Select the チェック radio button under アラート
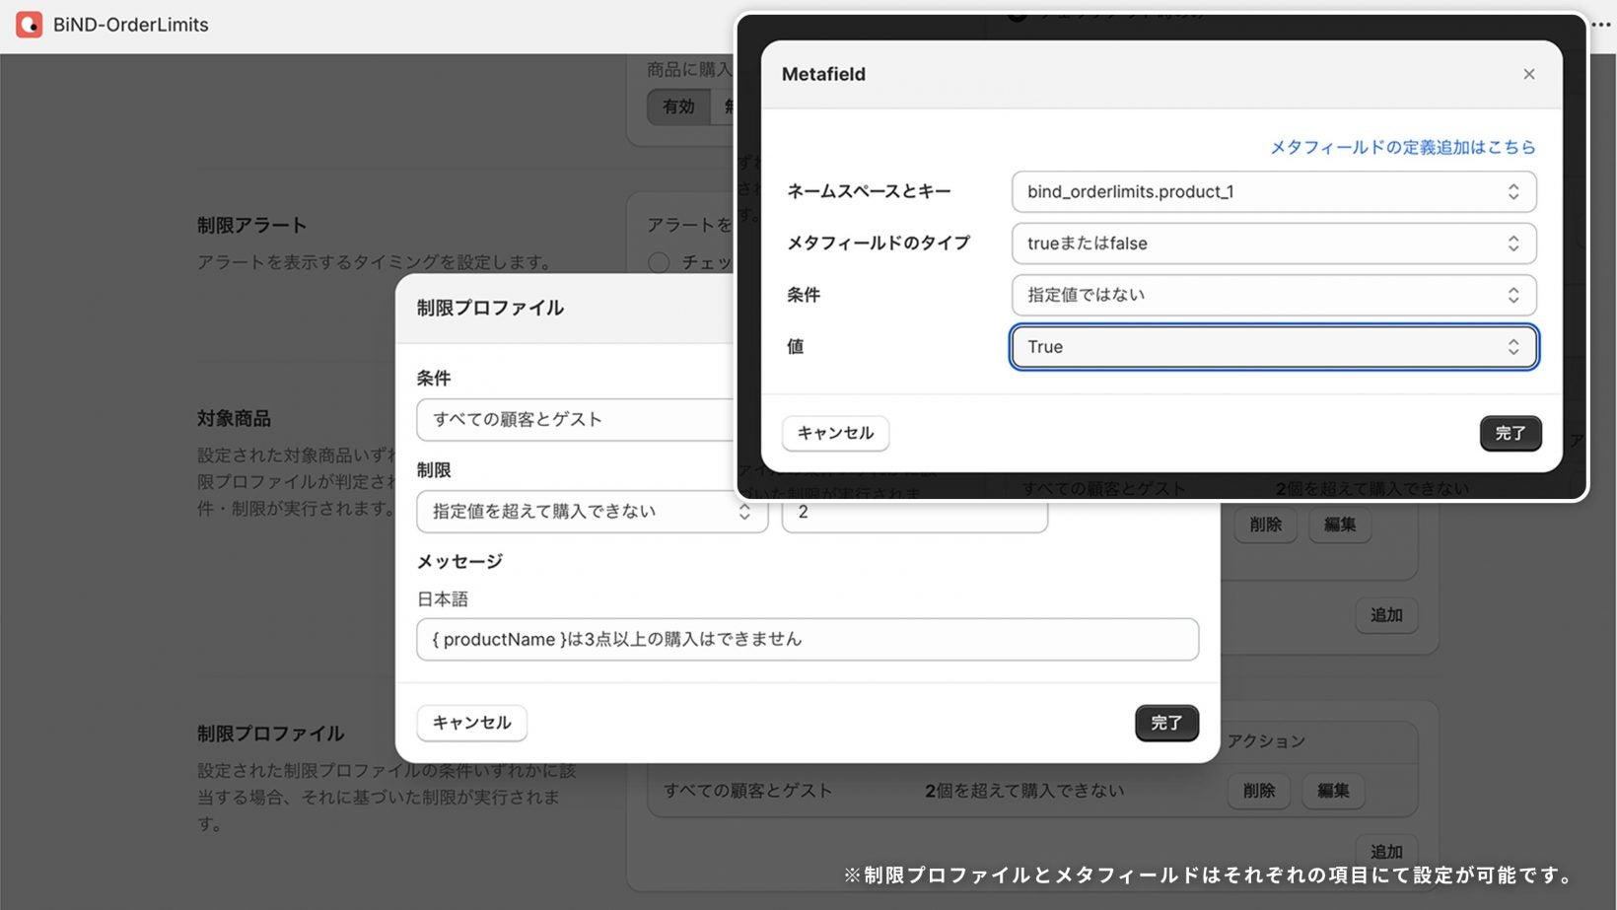 click(659, 262)
